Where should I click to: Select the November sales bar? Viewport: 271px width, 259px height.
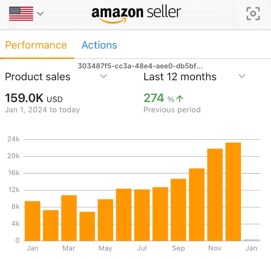click(215, 195)
